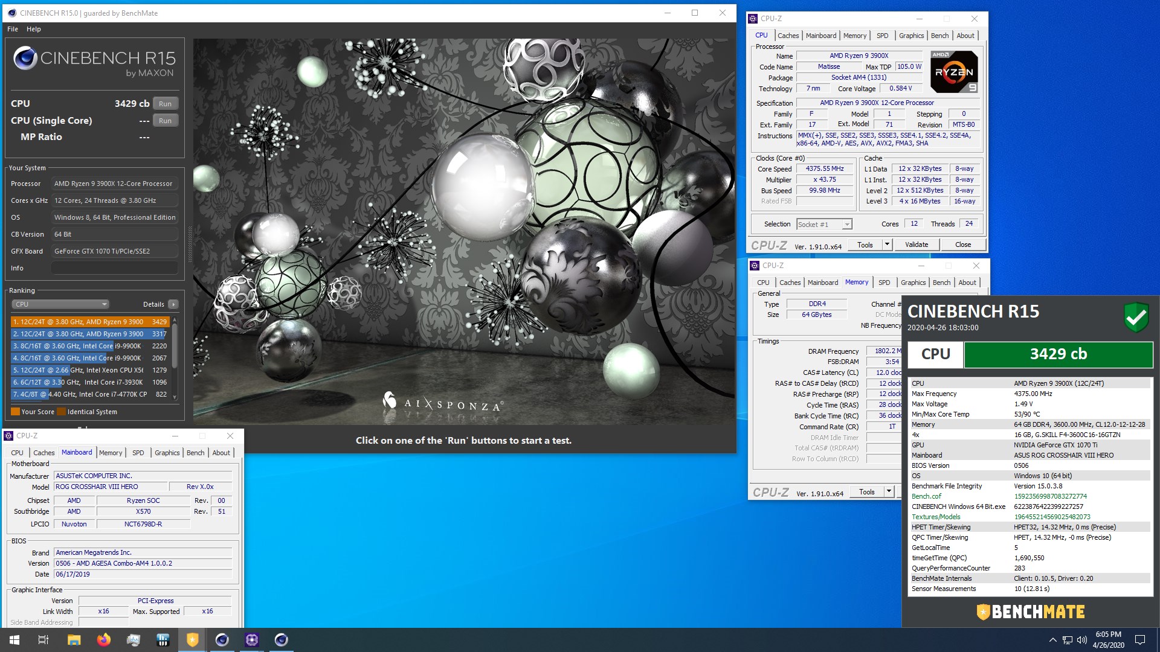Open Task View on the taskbar
This screenshot has width=1160, height=652.
43,640
